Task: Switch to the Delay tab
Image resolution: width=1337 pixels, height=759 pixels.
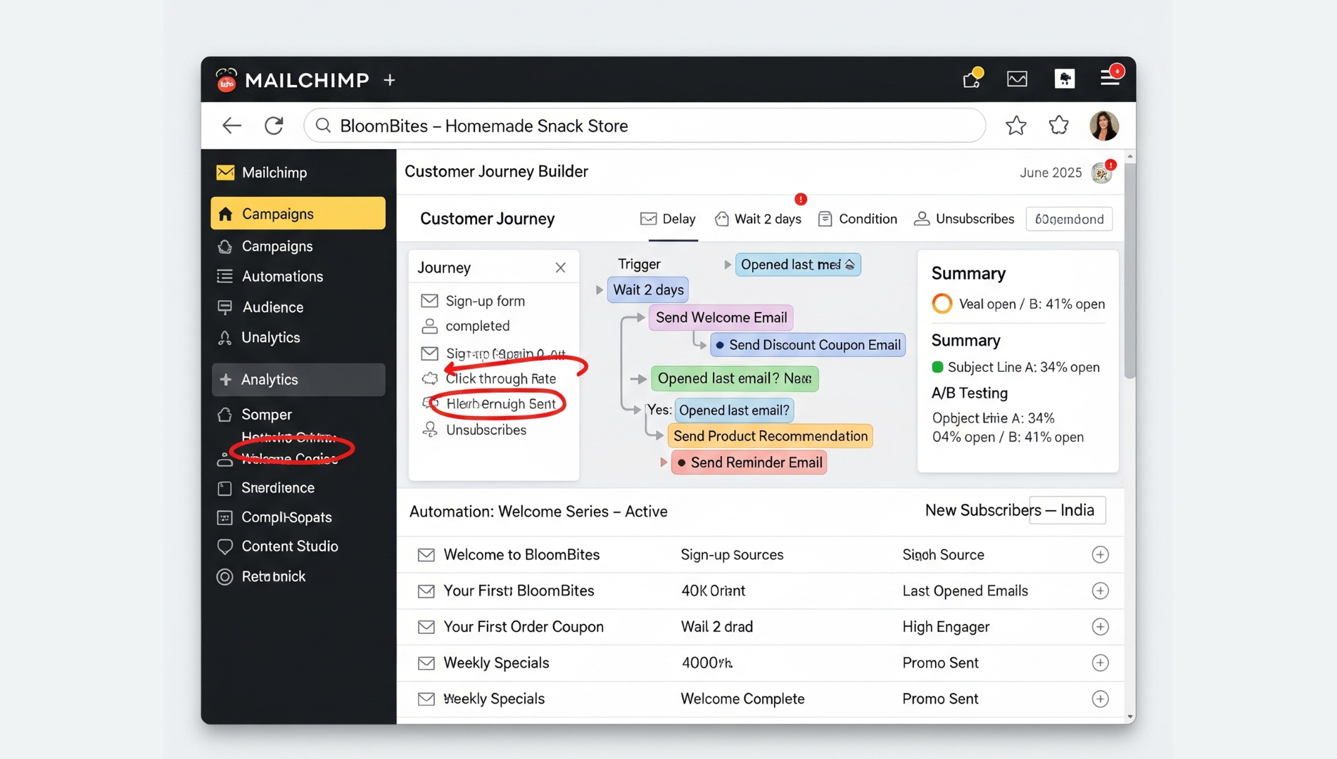Action: pos(668,219)
